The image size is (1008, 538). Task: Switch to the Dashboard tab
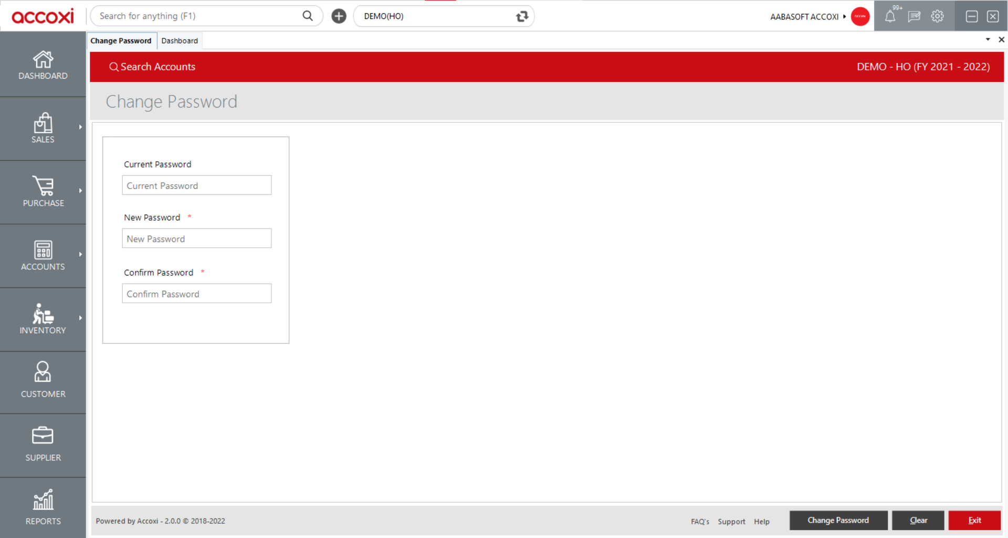pos(180,41)
